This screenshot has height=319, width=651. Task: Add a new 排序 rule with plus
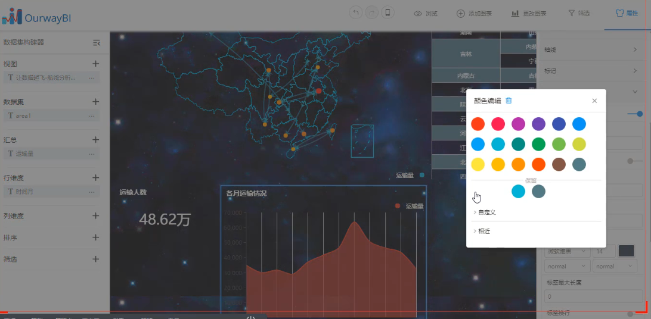pos(95,237)
